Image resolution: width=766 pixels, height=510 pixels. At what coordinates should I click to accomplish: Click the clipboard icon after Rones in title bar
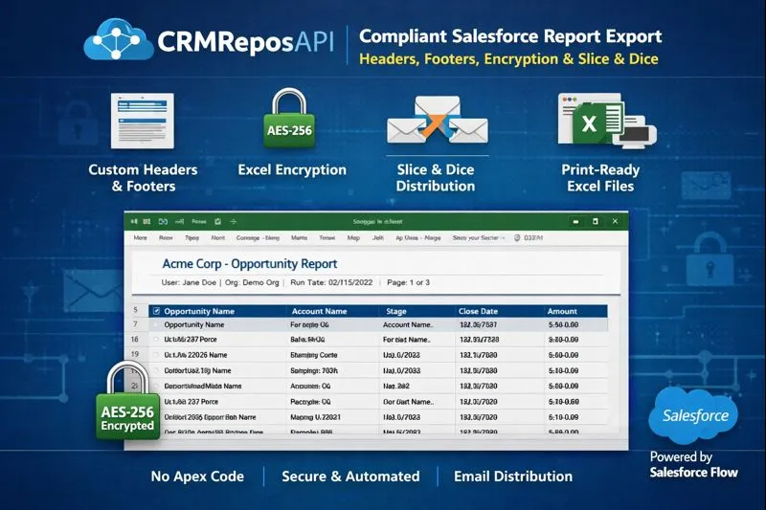click(x=218, y=222)
